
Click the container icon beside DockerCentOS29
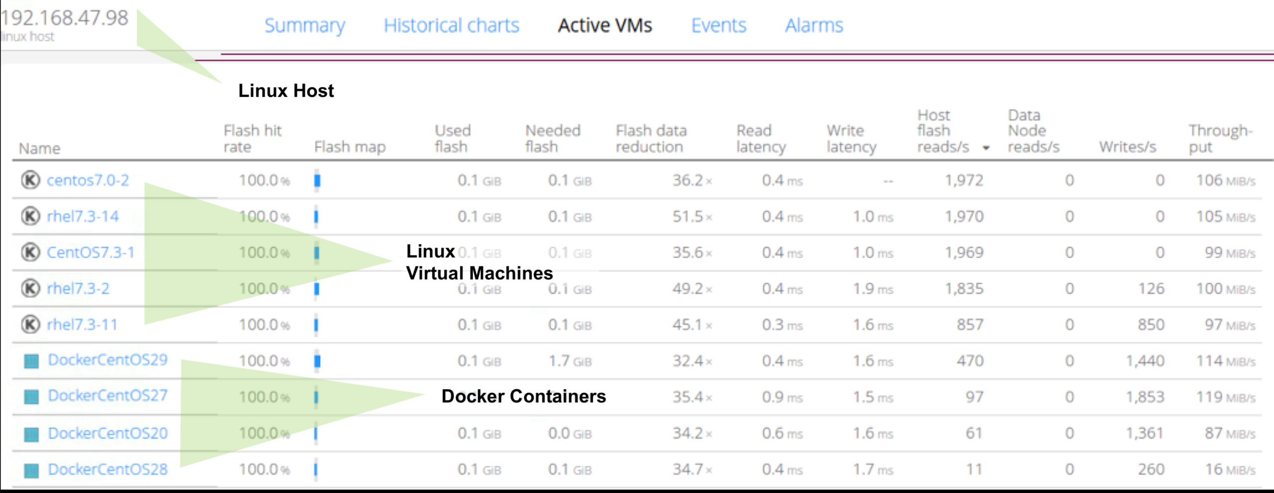(x=31, y=361)
